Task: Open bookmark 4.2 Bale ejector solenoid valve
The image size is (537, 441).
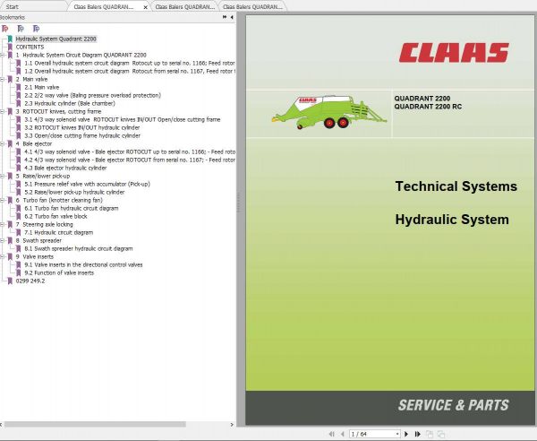Action: (x=130, y=160)
